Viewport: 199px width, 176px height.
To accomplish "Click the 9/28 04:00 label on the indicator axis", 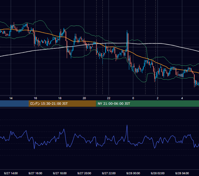I will [182, 173].
